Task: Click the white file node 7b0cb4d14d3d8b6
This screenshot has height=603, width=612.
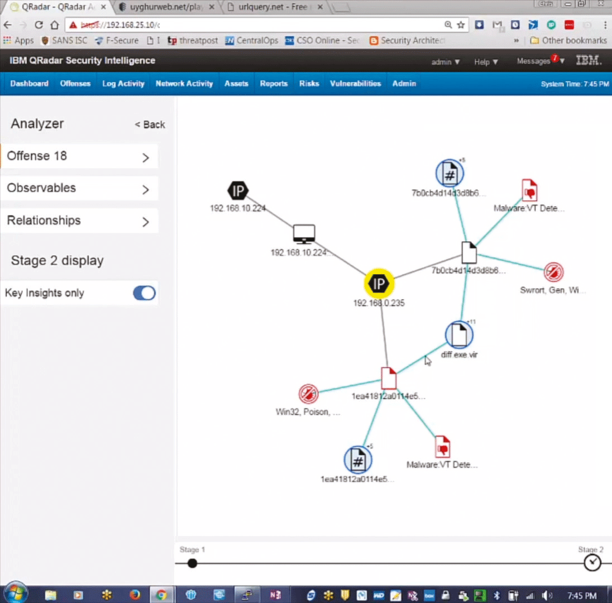Action: pyautogui.click(x=469, y=252)
